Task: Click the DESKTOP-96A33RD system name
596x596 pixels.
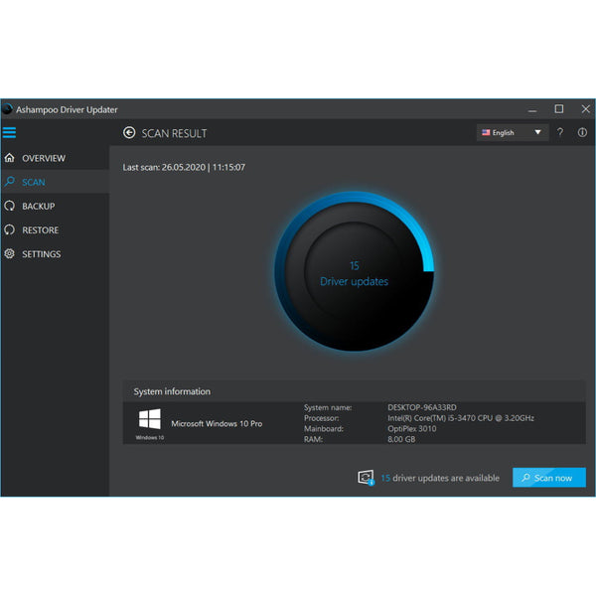Action: click(422, 407)
